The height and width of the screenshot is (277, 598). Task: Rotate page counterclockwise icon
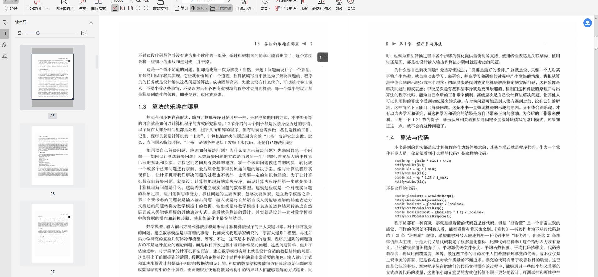click(x=146, y=8)
